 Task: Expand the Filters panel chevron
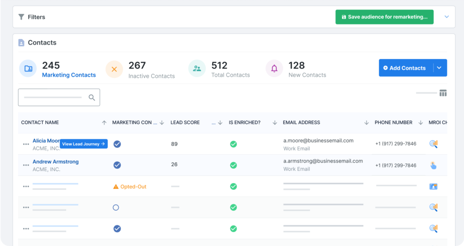click(x=446, y=17)
